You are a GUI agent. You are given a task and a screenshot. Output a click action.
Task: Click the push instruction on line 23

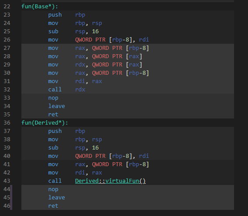point(55,15)
